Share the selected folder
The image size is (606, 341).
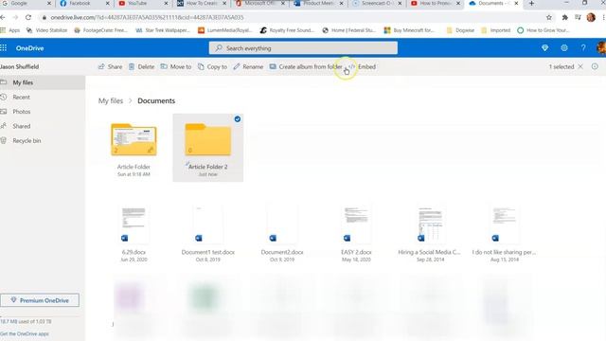coord(110,66)
